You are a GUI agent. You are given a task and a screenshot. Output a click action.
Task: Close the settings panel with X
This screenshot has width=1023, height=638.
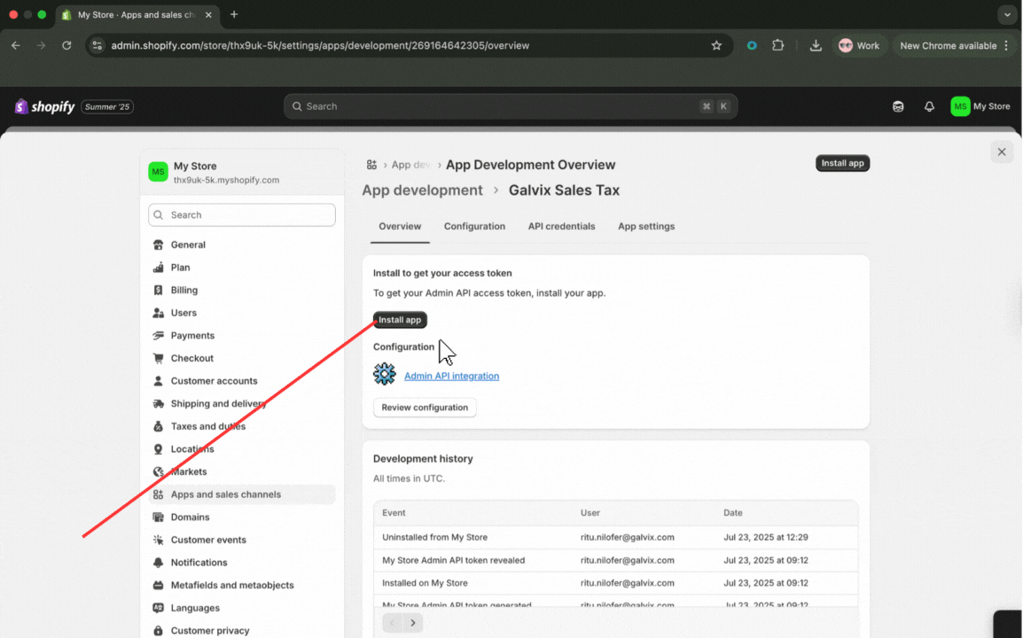tap(1002, 152)
